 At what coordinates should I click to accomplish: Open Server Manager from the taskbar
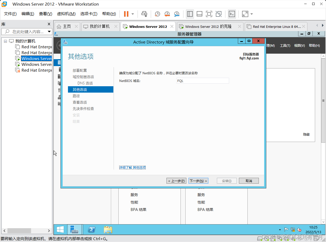(x=74, y=230)
